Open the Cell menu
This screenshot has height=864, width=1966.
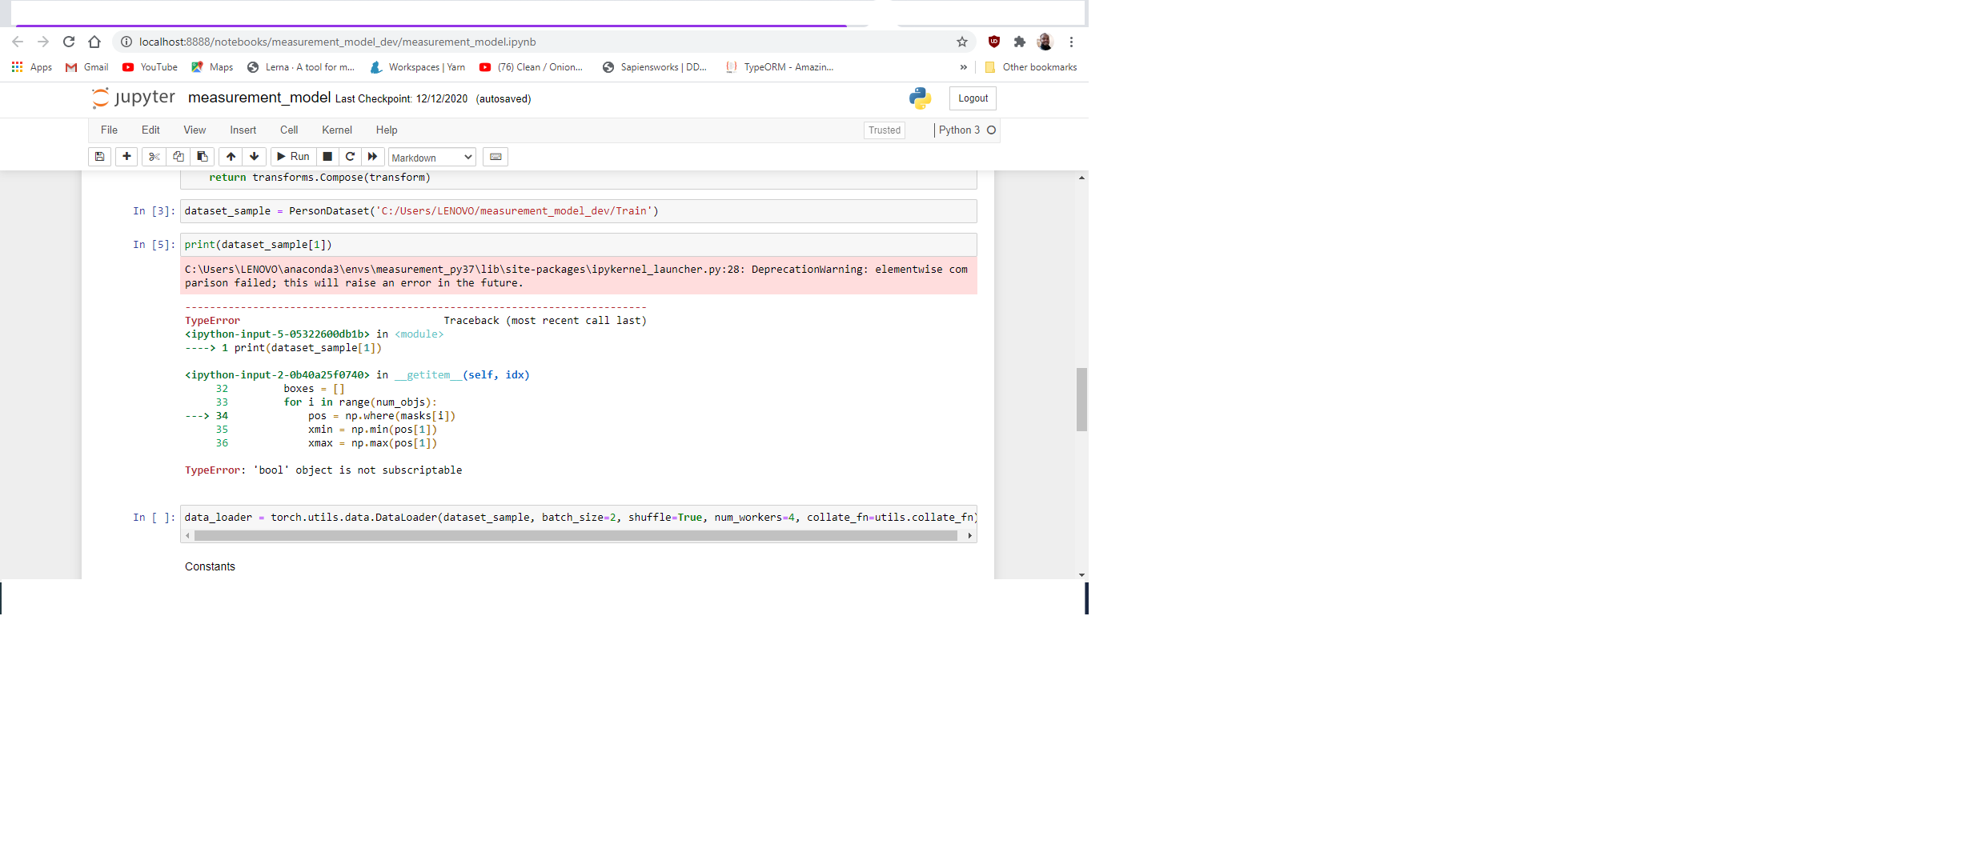point(288,130)
